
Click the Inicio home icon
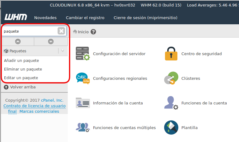[x=75, y=32]
